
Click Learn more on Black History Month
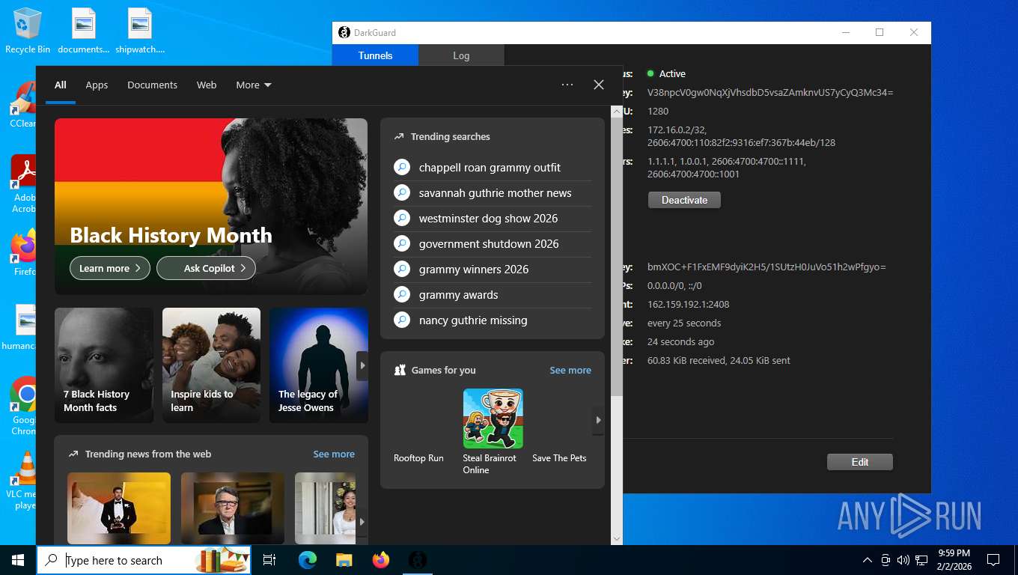(x=110, y=268)
